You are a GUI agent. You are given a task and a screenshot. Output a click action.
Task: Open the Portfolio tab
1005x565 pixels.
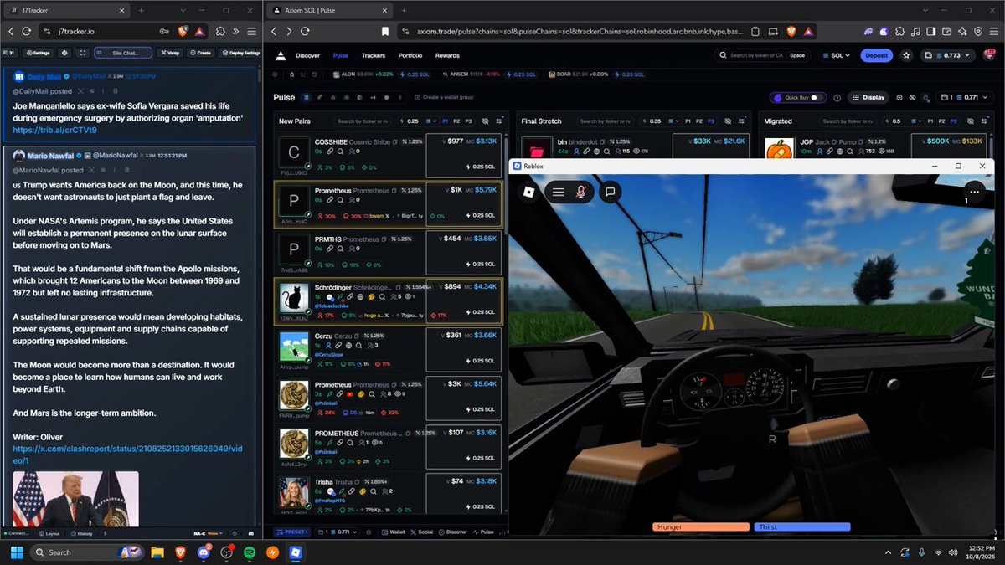click(410, 55)
